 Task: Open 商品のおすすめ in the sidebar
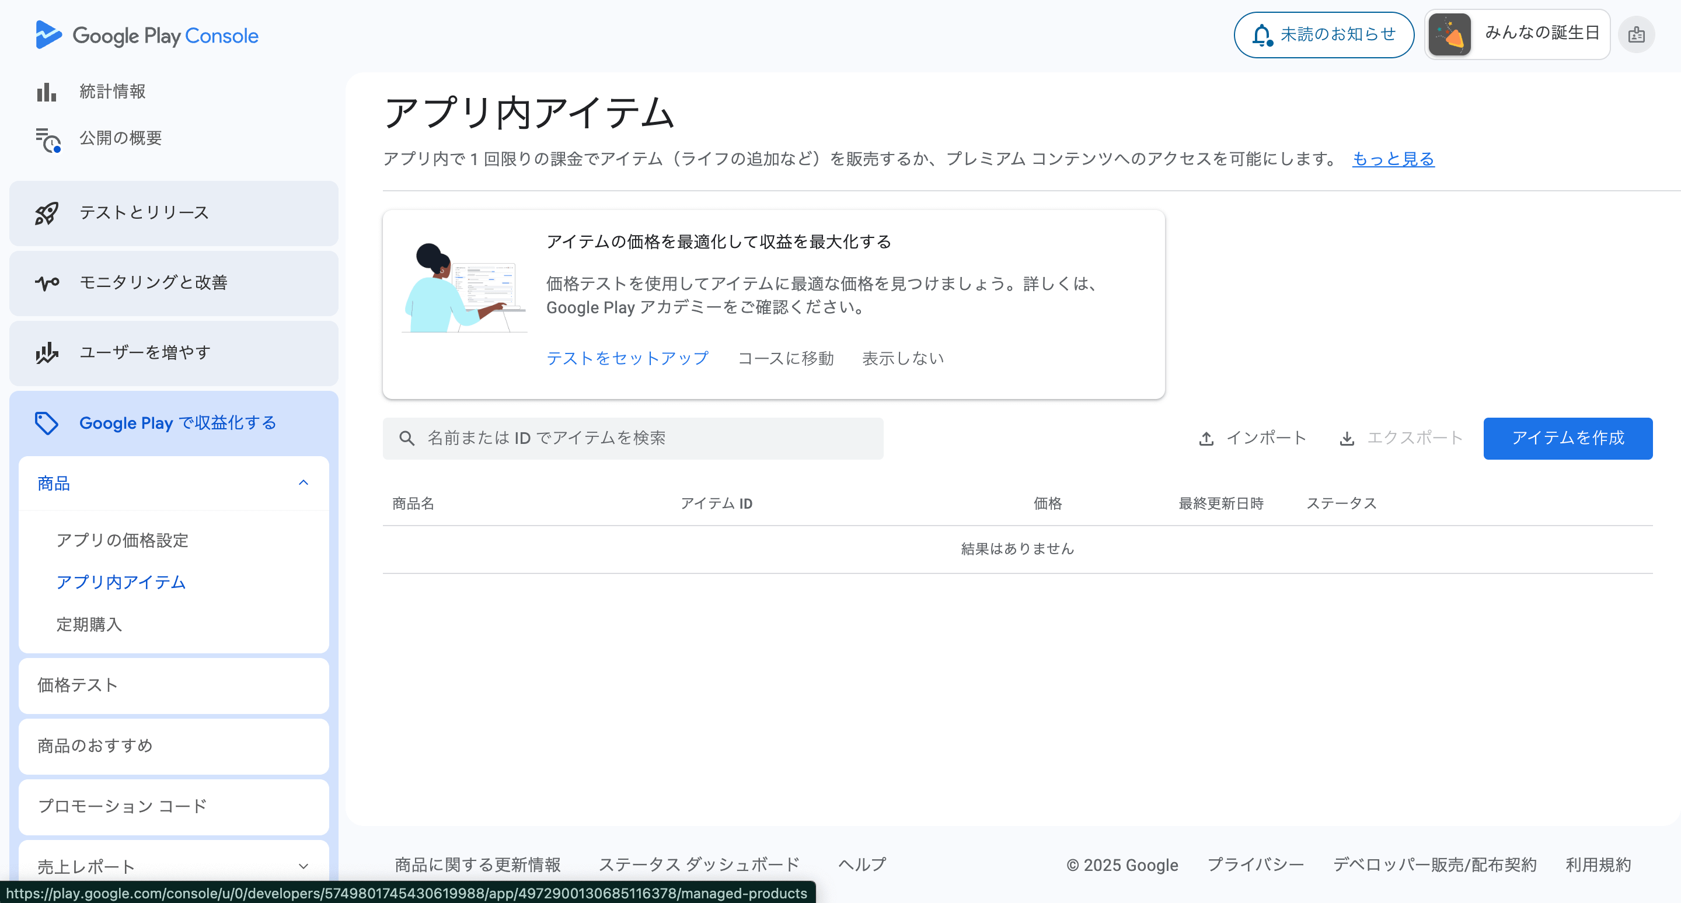[x=173, y=746]
